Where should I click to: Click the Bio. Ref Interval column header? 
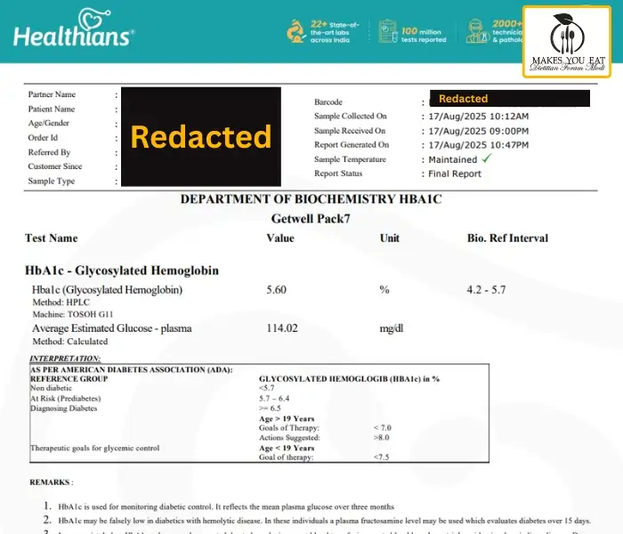pyautogui.click(x=507, y=239)
